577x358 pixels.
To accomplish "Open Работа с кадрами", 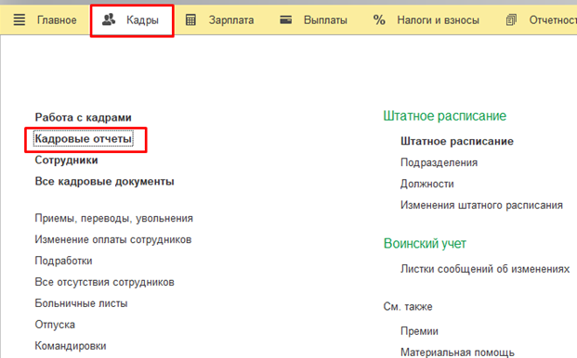I will coord(84,118).
